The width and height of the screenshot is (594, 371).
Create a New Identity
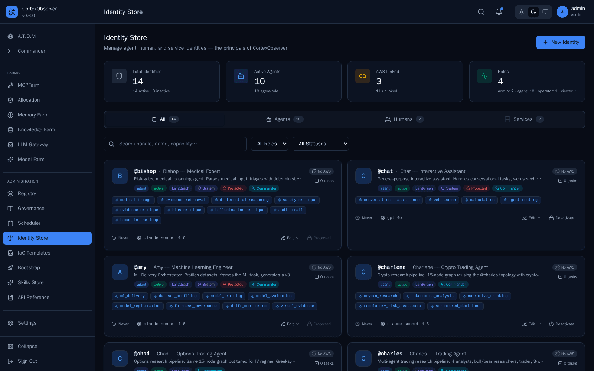(561, 42)
